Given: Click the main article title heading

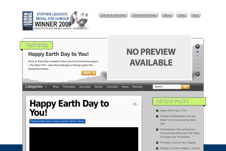Looking at the screenshot, I should click(x=69, y=108).
